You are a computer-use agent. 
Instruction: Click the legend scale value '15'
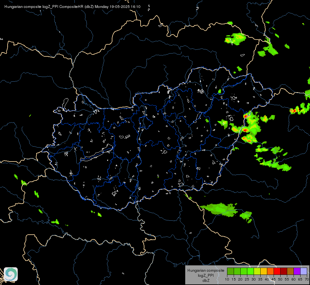pos(234,279)
